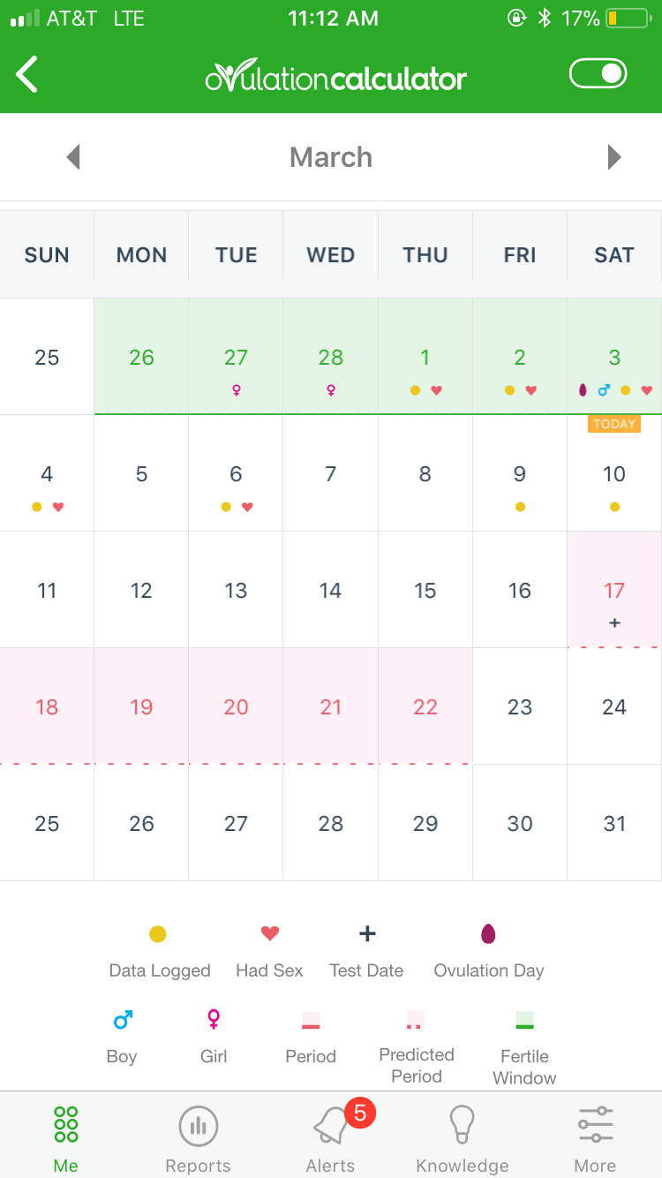This screenshot has height=1178, width=662.
Task: Open the Knowledge lightbulb tab
Action: click(463, 1139)
